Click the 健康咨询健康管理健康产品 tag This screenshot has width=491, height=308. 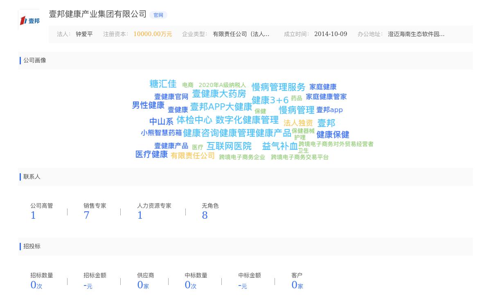click(237, 133)
